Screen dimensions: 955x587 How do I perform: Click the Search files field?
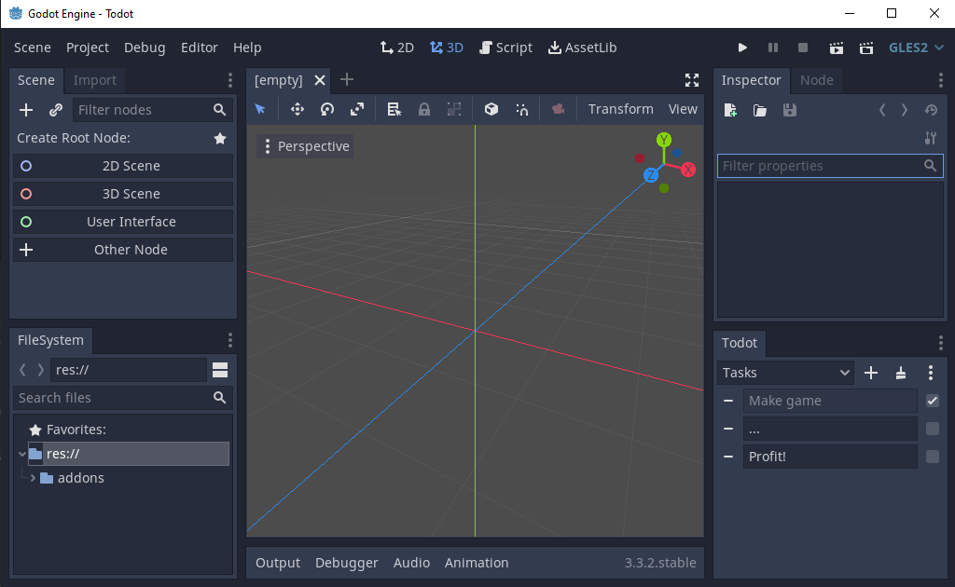123,398
